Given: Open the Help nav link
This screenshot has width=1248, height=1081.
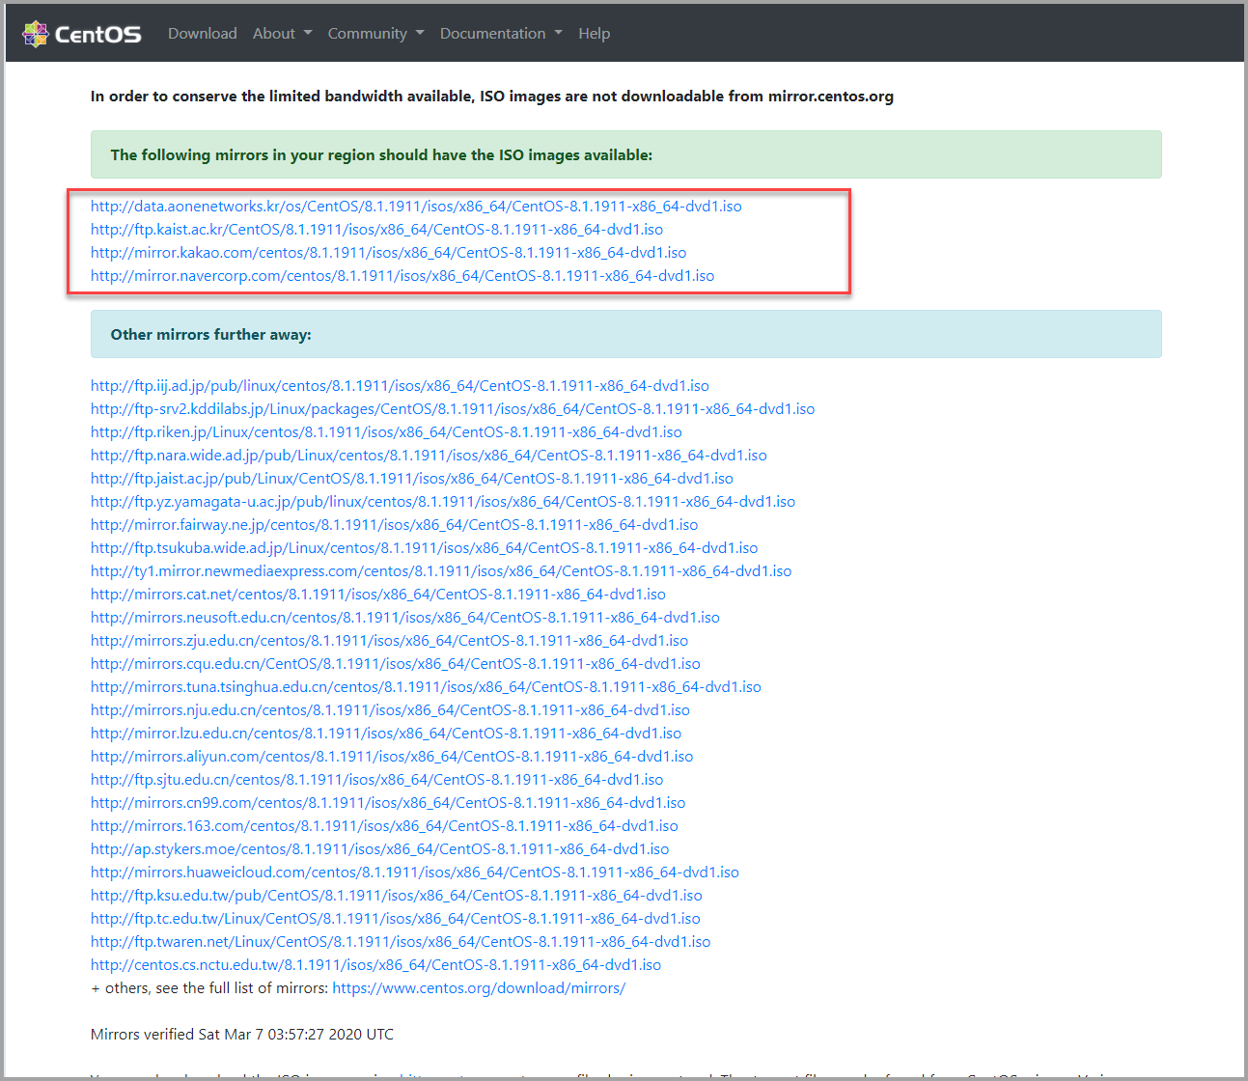Looking at the screenshot, I should coord(595,34).
